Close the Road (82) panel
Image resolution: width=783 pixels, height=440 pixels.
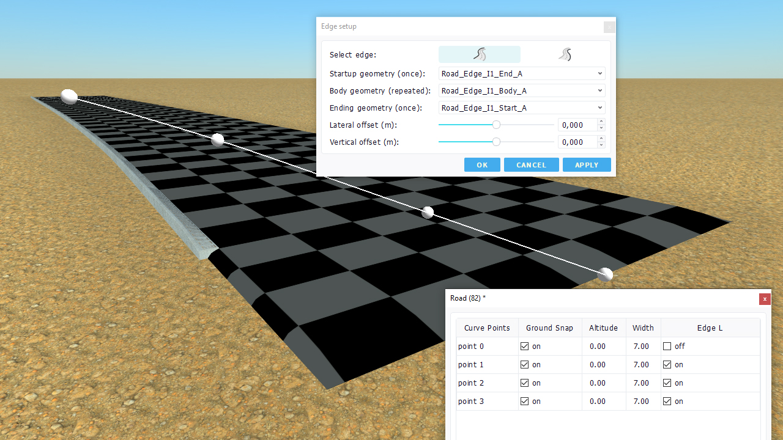coord(764,299)
